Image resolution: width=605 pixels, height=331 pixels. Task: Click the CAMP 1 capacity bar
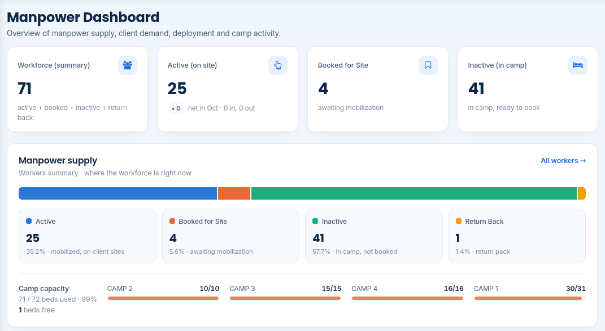click(530, 298)
